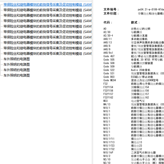Click description 导航模块预留装置
164x164 pixels.
(142, 63)
